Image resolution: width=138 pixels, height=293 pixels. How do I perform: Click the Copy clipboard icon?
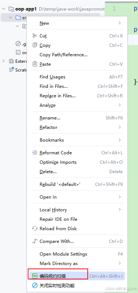click(x=35, y=45)
